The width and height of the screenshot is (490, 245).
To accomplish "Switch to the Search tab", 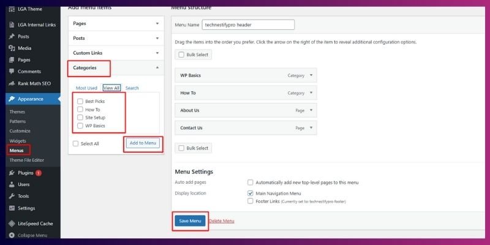I will click(x=132, y=88).
